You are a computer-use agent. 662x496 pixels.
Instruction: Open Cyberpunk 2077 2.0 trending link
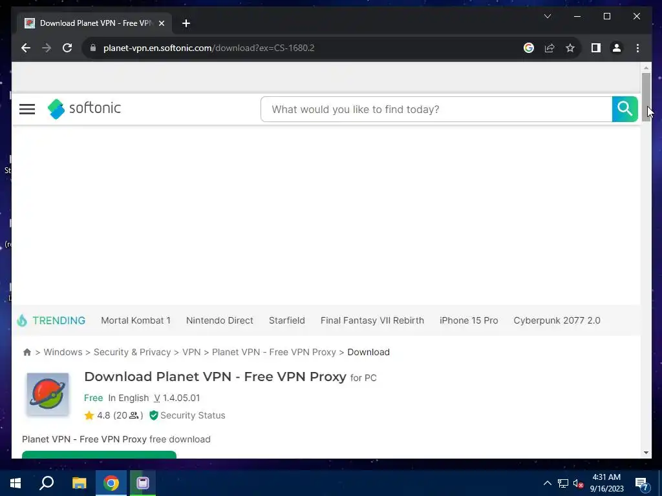tap(557, 320)
